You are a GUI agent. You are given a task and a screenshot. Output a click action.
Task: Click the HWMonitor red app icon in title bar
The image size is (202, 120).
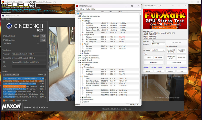point(77,6)
